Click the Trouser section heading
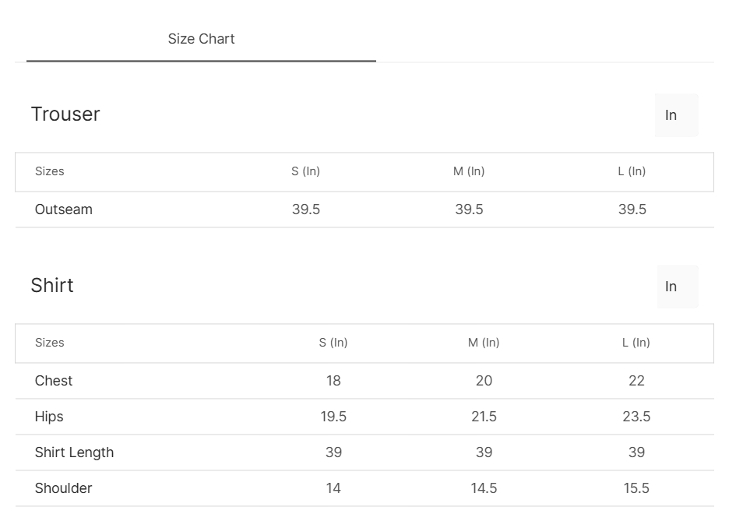Viewport: 729px width, 514px height. click(65, 114)
